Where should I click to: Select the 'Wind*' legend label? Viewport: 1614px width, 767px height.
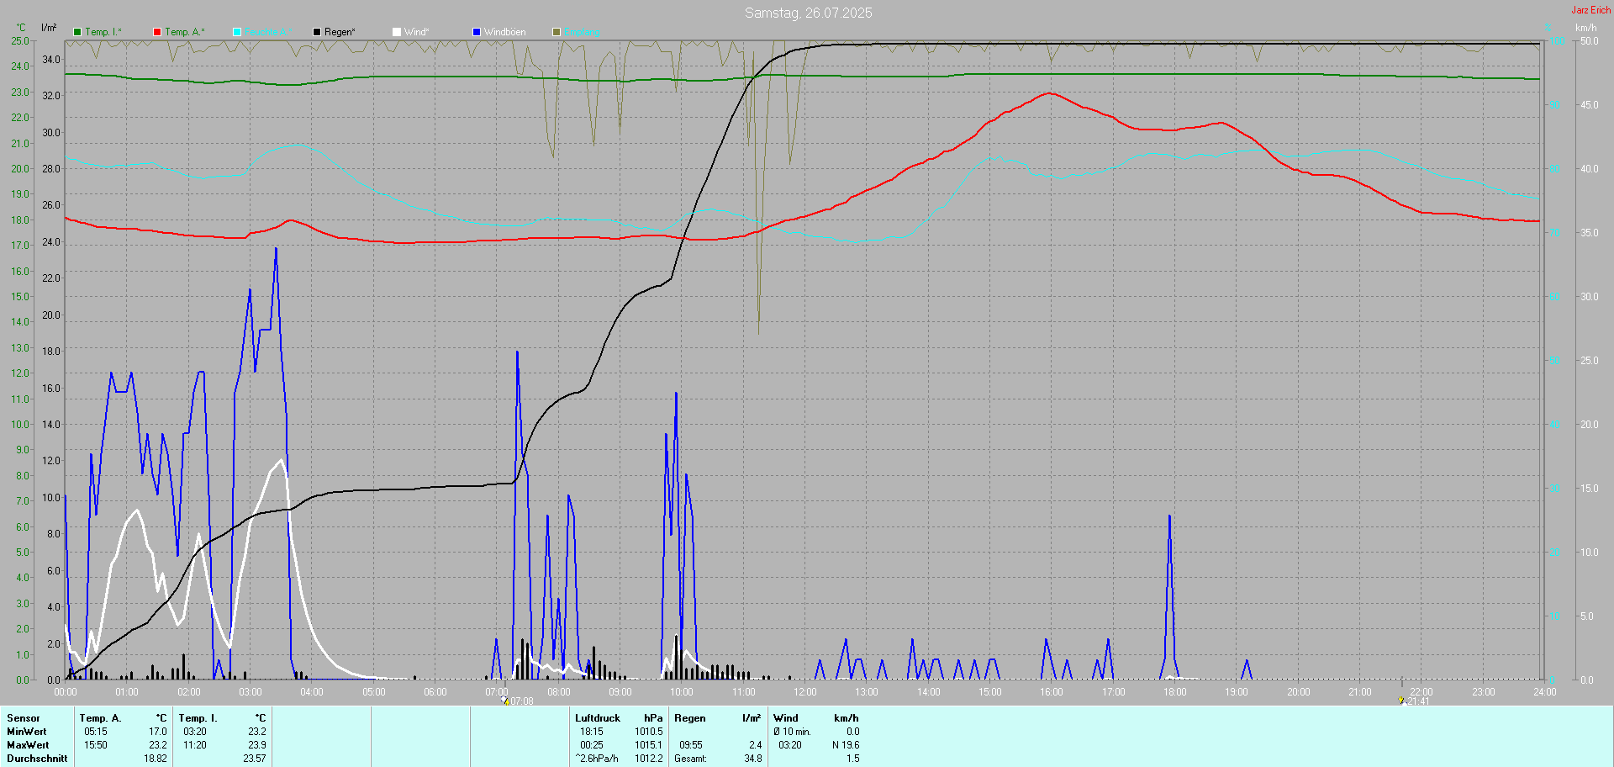[x=417, y=32]
